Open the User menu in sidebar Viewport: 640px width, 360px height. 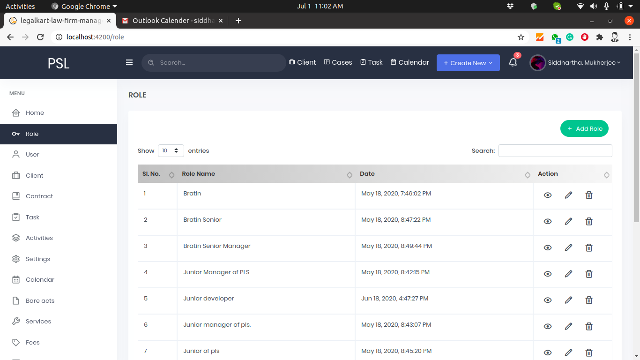(x=32, y=154)
